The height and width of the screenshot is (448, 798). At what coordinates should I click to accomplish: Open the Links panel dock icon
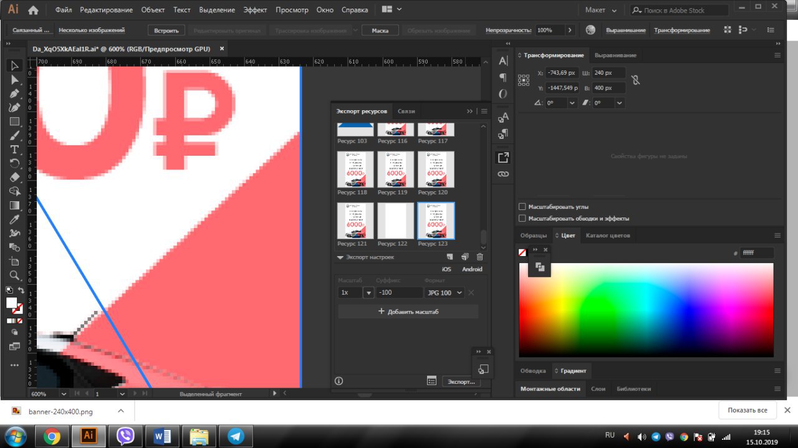[503, 174]
